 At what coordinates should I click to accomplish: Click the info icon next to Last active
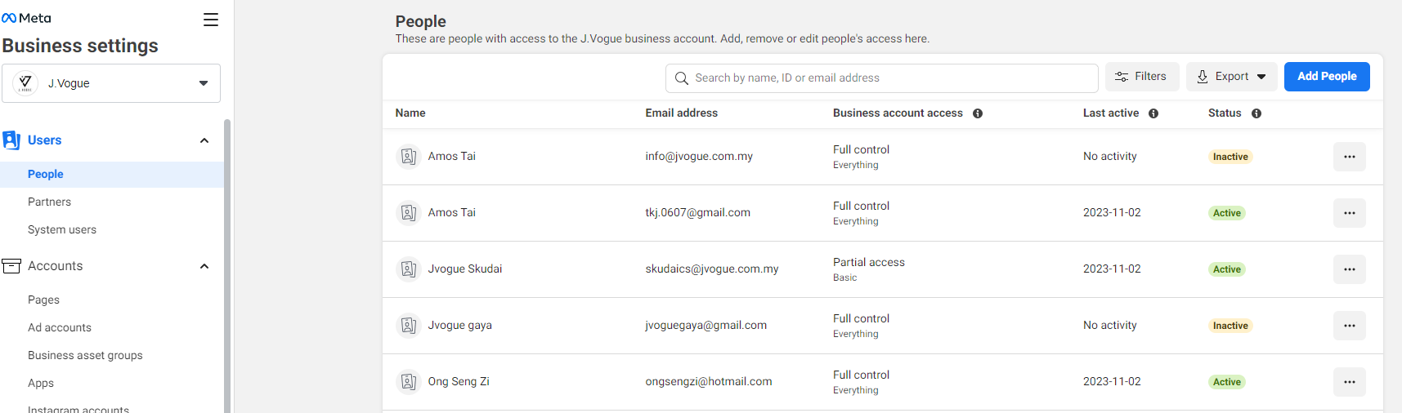pos(1153,113)
